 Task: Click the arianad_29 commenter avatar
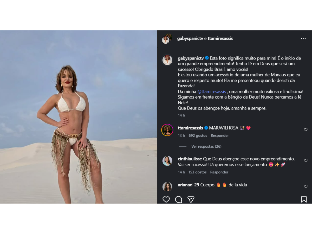167,186
